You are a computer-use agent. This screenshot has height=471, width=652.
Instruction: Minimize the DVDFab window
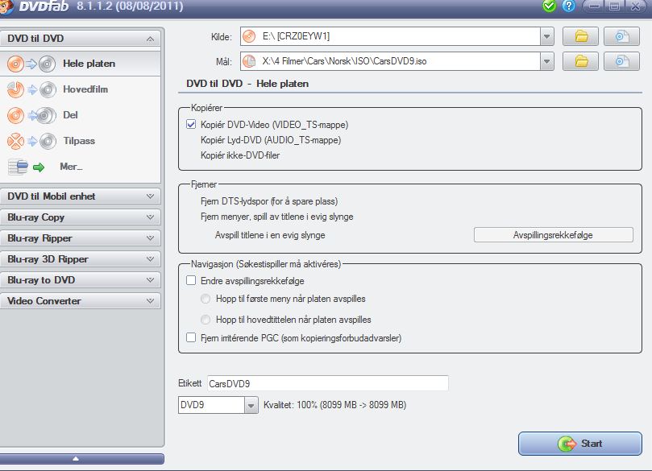tap(594, 6)
